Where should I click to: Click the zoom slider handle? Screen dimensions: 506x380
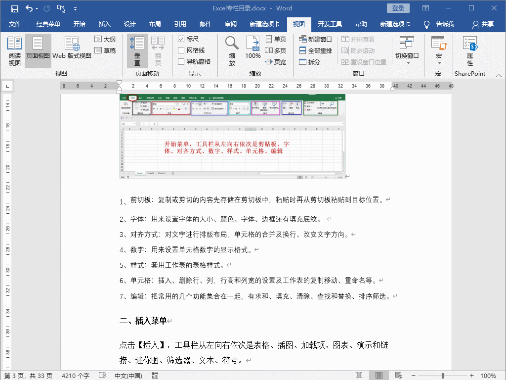443,376
